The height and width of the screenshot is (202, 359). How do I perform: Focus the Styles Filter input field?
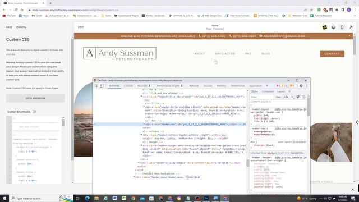coord(262,97)
